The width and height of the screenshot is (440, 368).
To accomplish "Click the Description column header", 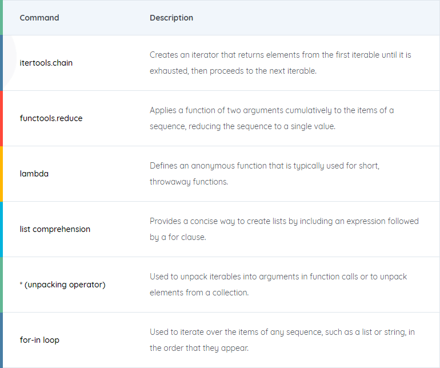I will [171, 18].
